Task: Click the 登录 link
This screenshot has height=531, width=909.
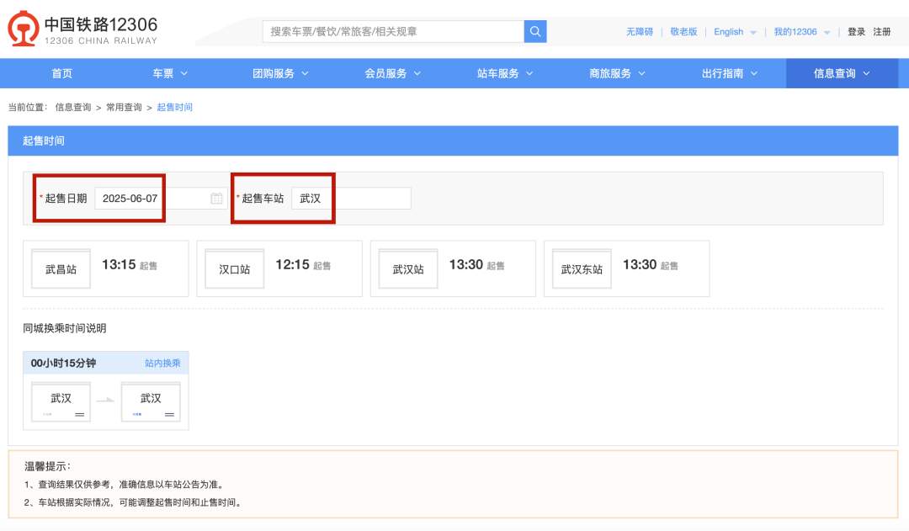Action: pyautogui.click(x=857, y=32)
